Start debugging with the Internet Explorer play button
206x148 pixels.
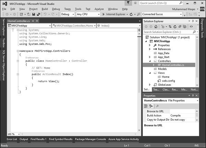(104, 14)
